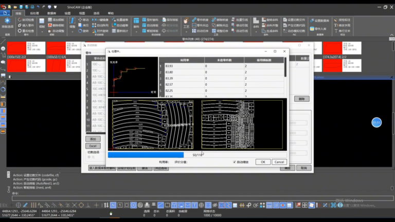Open the 数据库 ribbon tab

point(51,13)
